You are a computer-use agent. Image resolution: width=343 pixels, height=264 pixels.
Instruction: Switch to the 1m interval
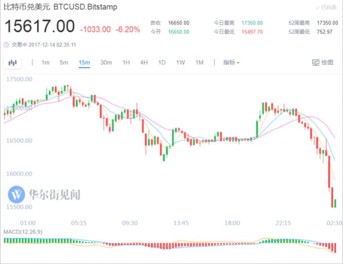[45, 63]
